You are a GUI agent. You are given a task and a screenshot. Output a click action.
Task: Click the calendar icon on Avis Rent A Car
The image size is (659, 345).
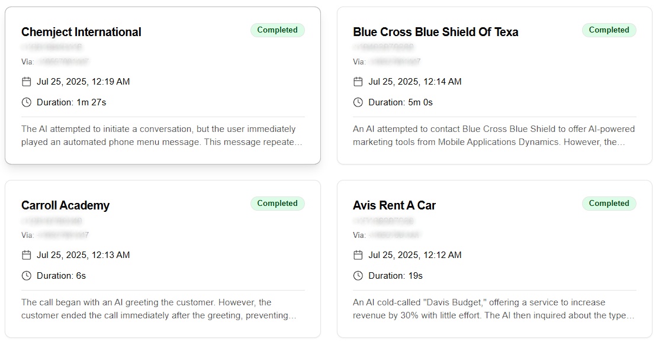pos(358,255)
